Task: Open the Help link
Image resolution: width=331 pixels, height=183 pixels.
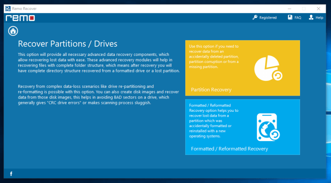Action: pyautogui.click(x=319, y=18)
